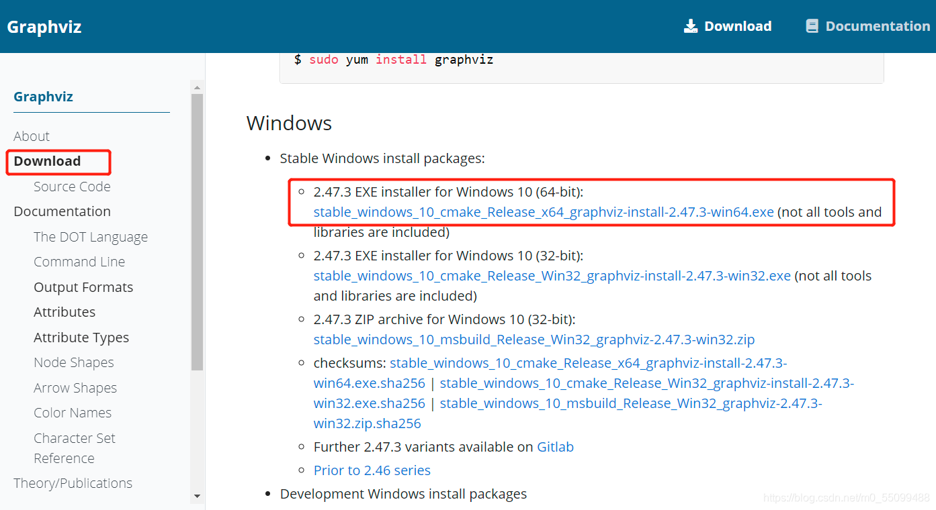Open About in sidebar
The image size is (936, 510).
click(x=32, y=136)
